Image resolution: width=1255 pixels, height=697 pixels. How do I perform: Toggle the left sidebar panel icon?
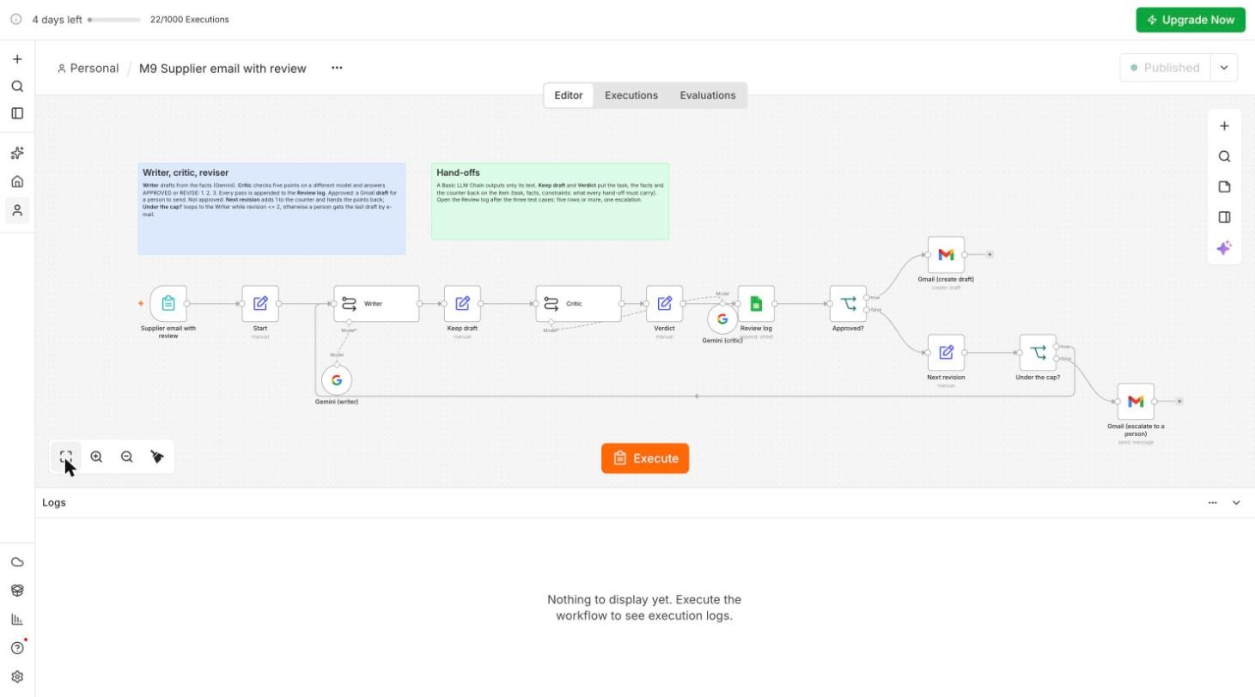(x=17, y=113)
